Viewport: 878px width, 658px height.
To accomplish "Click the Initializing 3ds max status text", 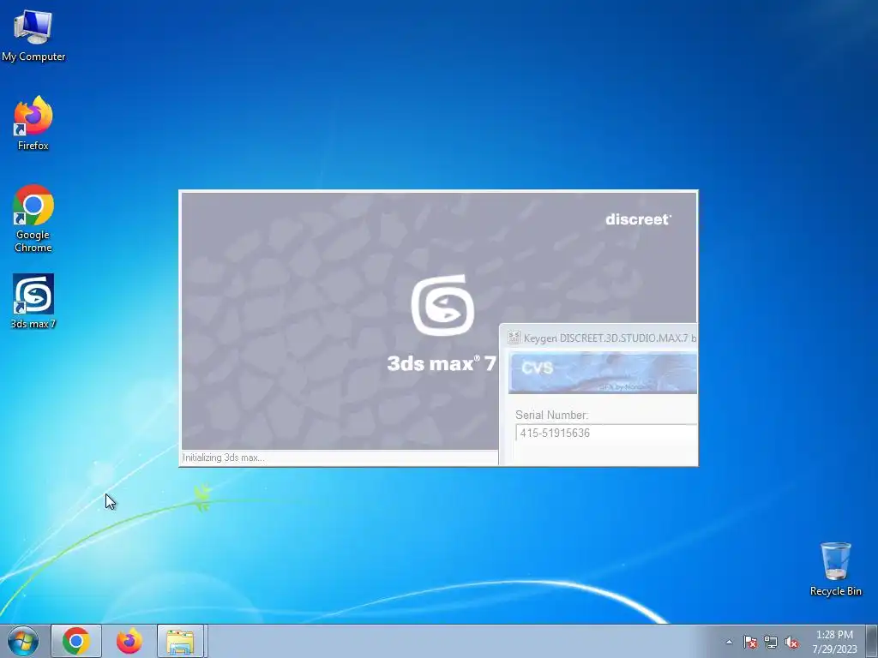I will tap(224, 458).
